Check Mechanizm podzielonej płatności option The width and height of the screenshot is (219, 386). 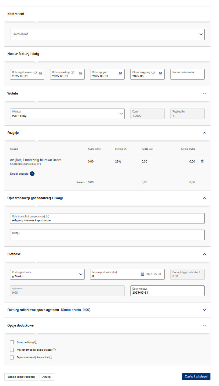pyautogui.click(x=12, y=350)
